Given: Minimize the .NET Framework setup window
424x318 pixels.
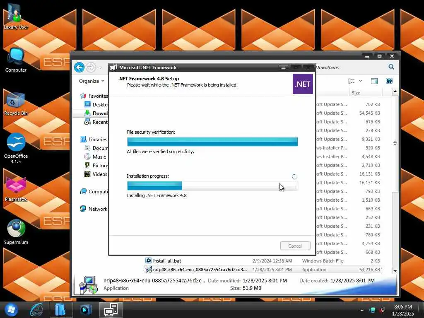Looking at the screenshot, I should click(284, 67).
